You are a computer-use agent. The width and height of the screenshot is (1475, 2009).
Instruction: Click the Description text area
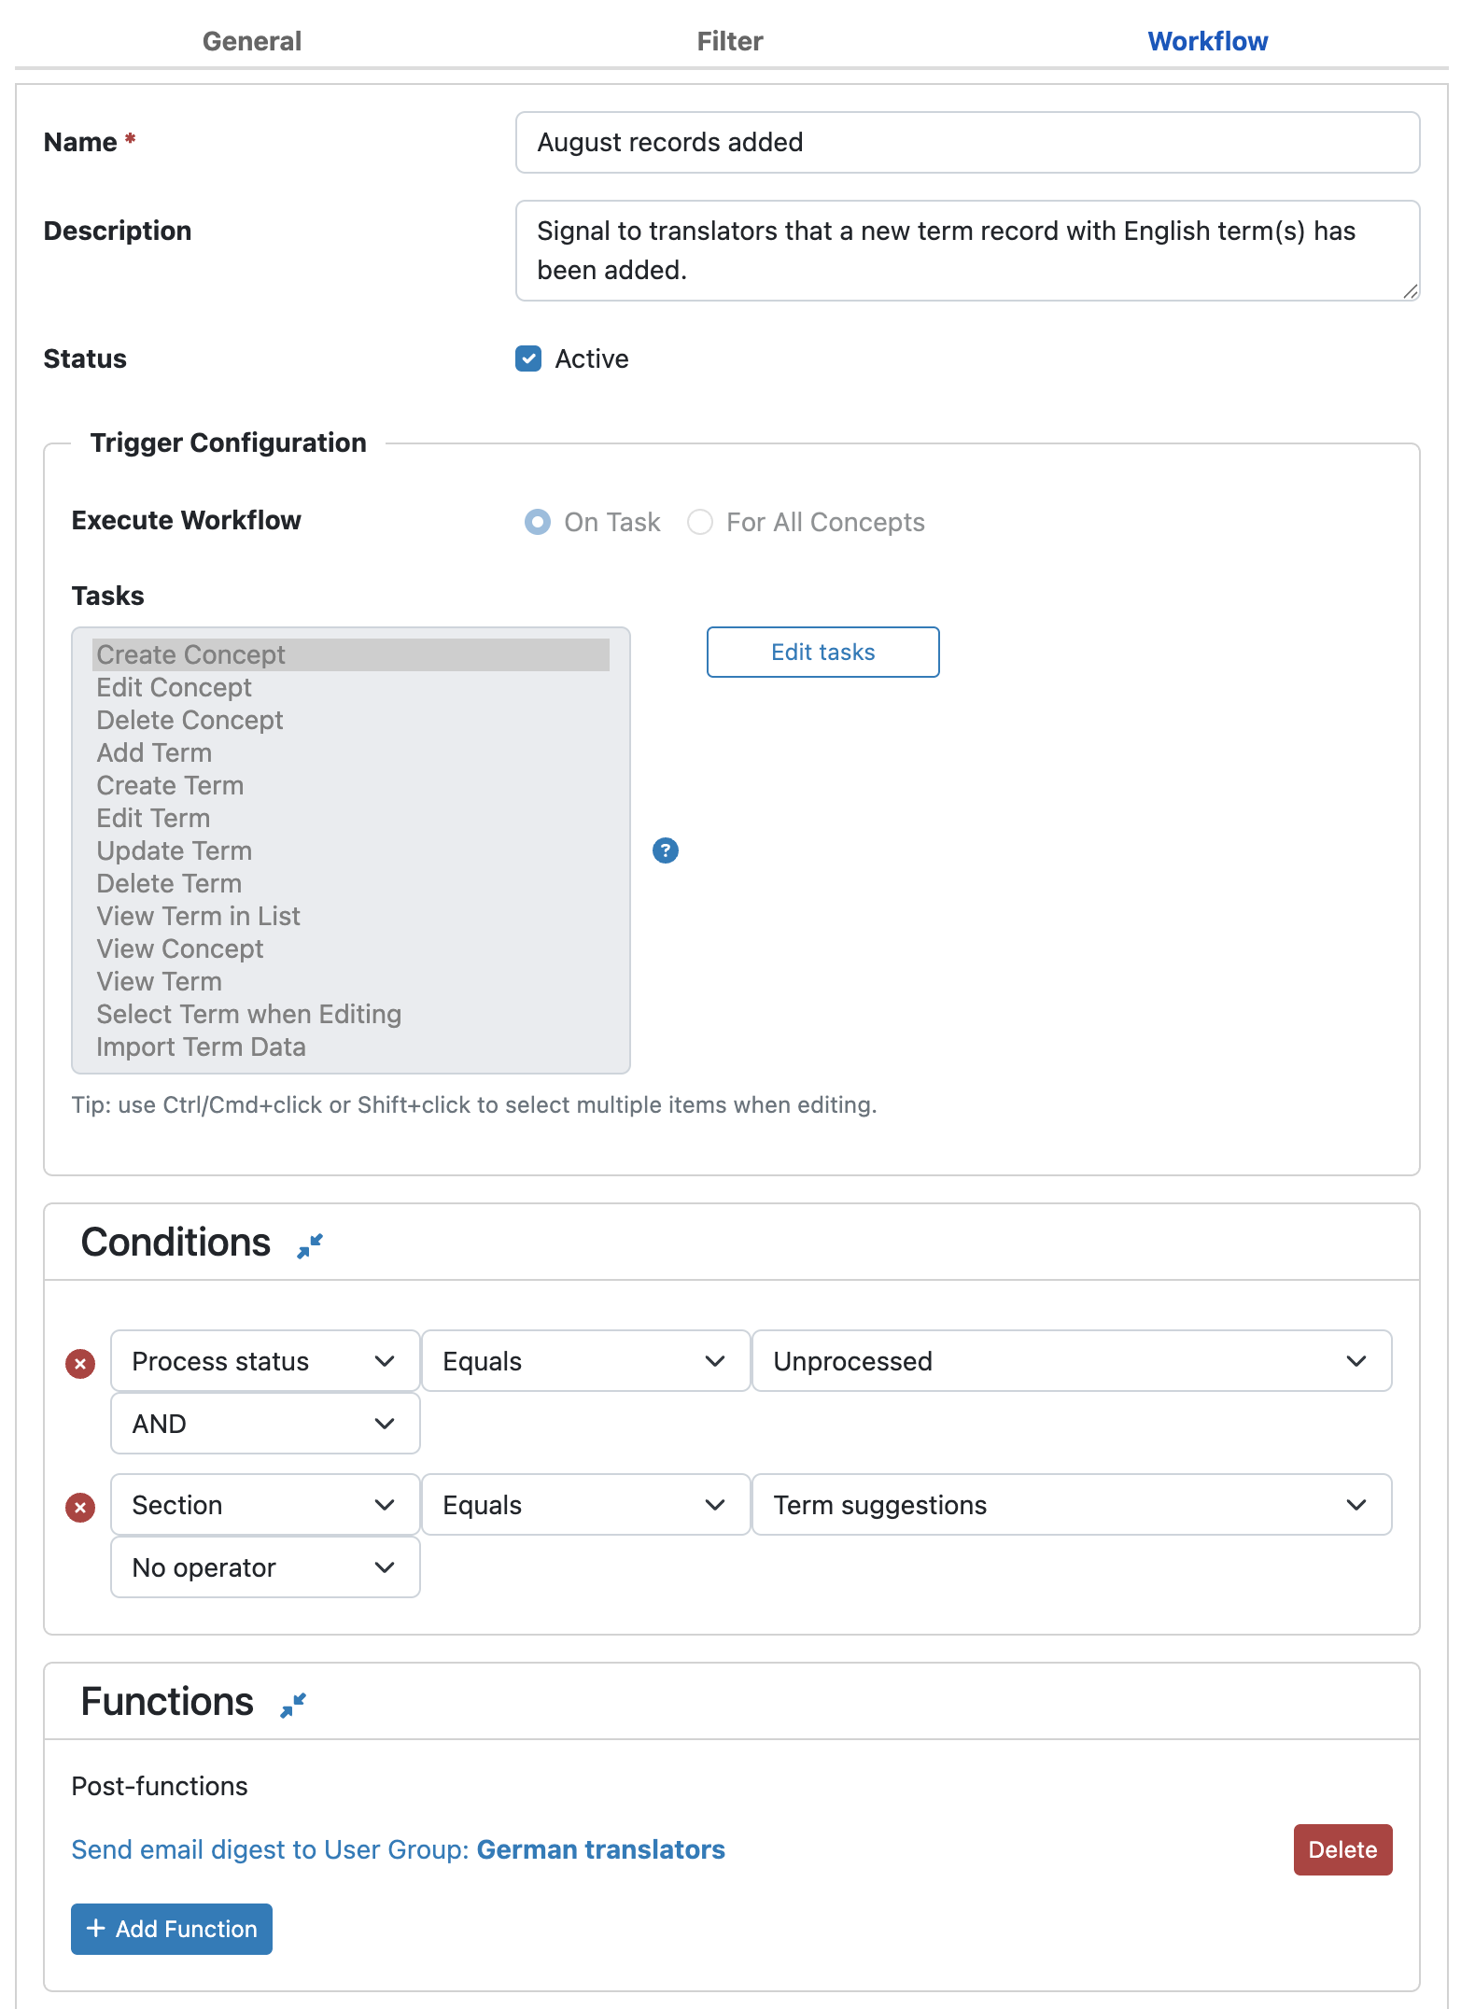[967, 250]
